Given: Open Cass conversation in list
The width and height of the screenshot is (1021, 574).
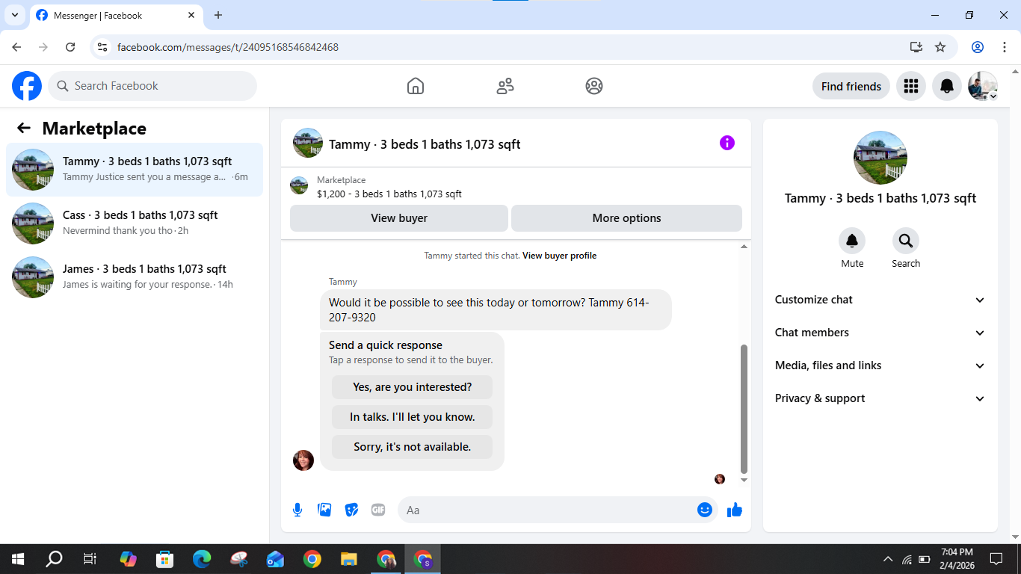Looking at the screenshot, I should tap(135, 223).
